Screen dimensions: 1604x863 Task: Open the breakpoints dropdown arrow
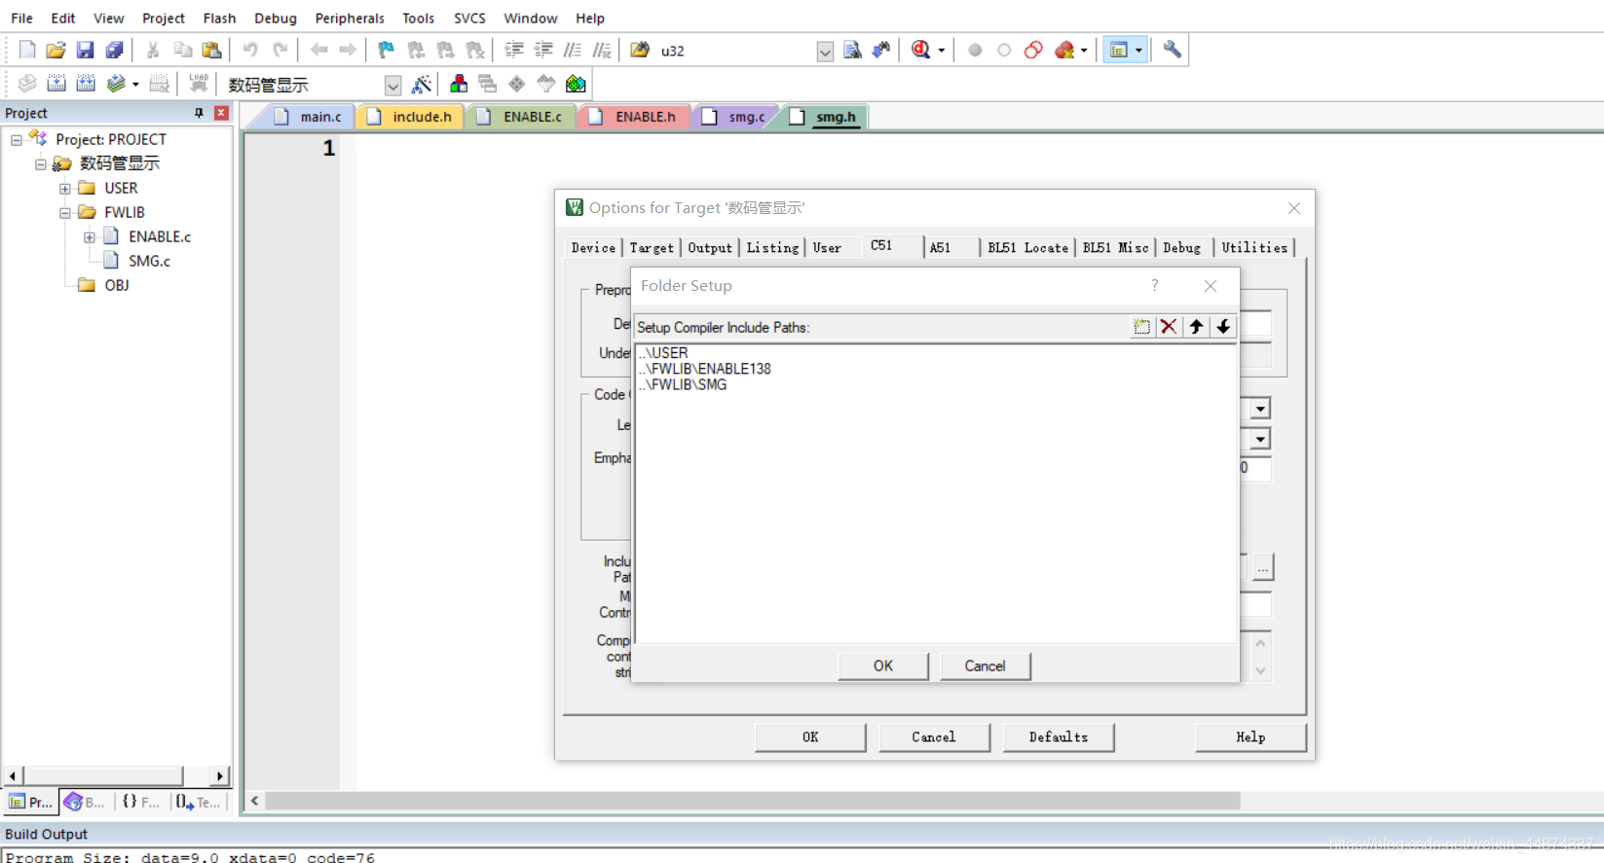point(1084,51)
